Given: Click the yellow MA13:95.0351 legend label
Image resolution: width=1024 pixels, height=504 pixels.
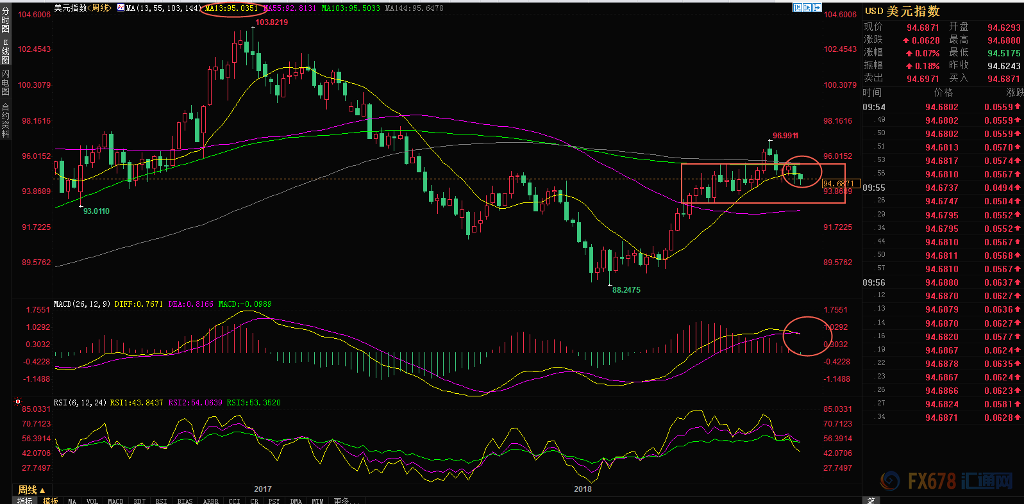Looking at the screenshot, I should pyautogui.click(x=231, y=8).
